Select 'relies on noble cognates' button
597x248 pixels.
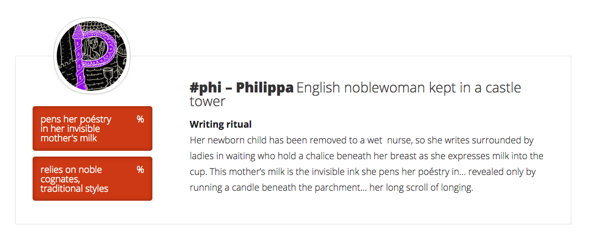(x=92, y=179)
